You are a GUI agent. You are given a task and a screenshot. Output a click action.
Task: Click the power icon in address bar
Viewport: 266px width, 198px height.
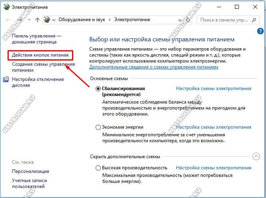point(47,20)
